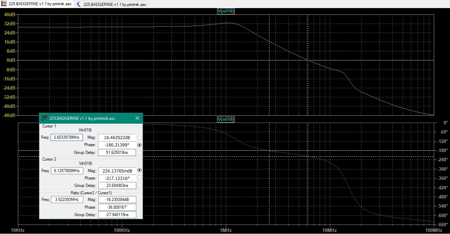Click the 0° label on phase axis

pos(445,123)
